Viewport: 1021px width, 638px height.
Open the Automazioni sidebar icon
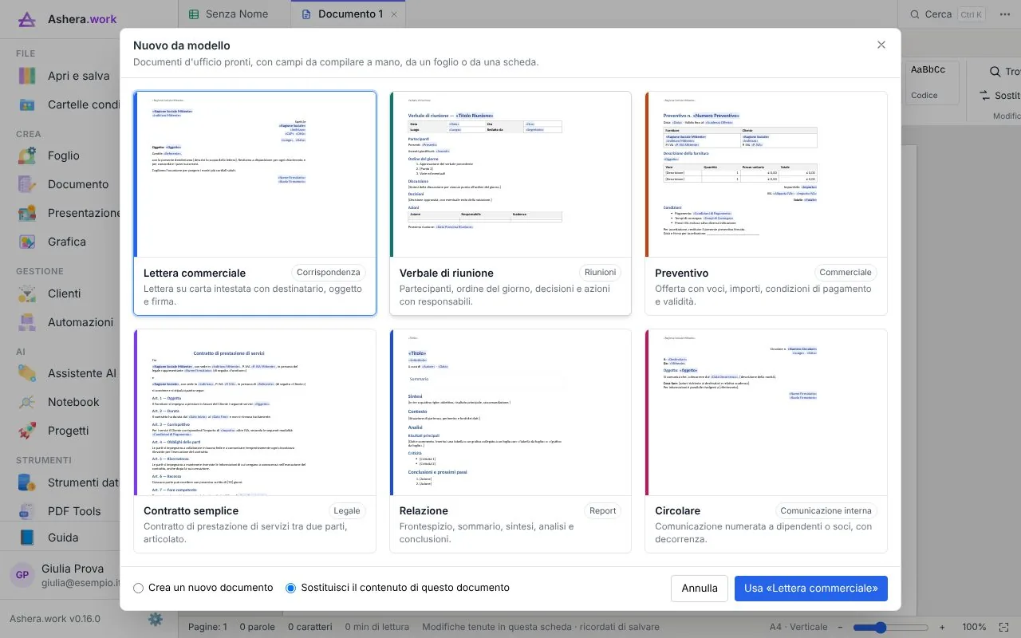[x=27, y=322]
